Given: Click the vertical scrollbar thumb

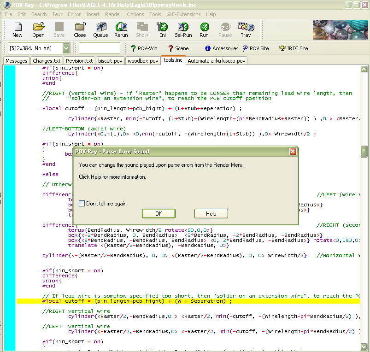Looking at the screenshot, I should [x=364, y=152].
